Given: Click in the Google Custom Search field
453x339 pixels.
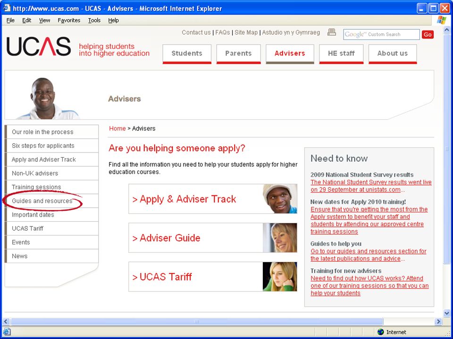Looking at the screenshot, I should (381, 34).
